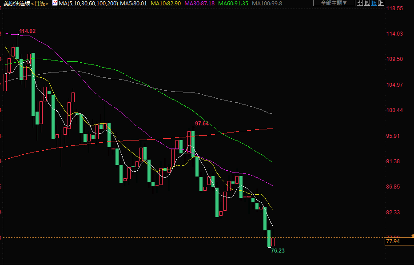
Task: Click the orange triangle marker at the price axis
Action: pos(412,235)
